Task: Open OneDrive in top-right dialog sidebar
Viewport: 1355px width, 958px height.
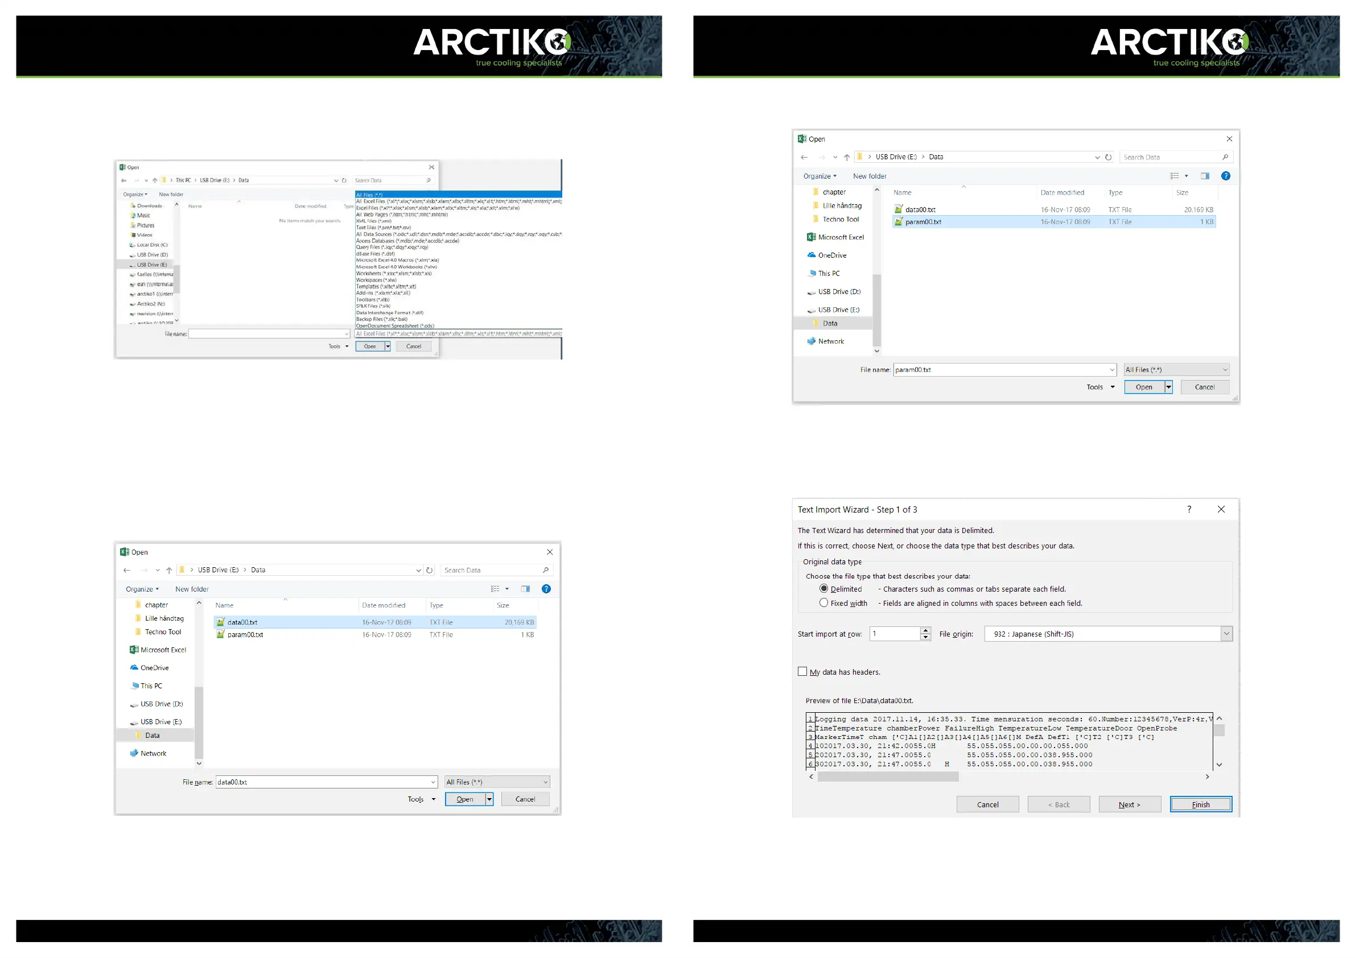Action: click(831, 255)
